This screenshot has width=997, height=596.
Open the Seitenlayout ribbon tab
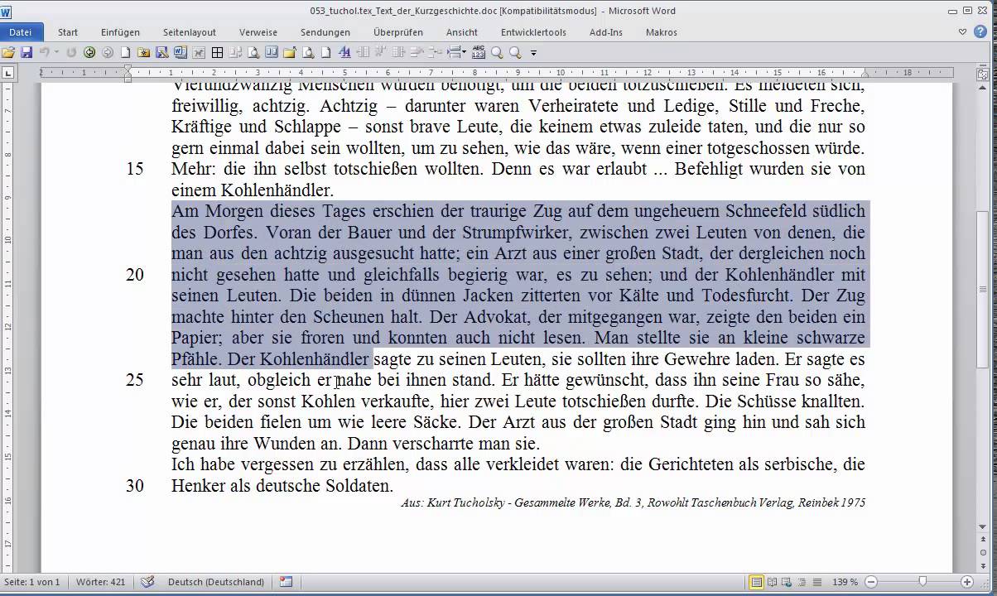click(189, 32)
